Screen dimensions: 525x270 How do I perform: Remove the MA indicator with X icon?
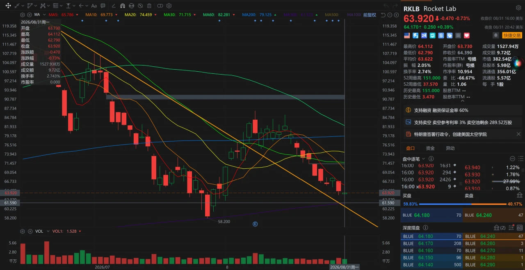(x=30, y=15)
